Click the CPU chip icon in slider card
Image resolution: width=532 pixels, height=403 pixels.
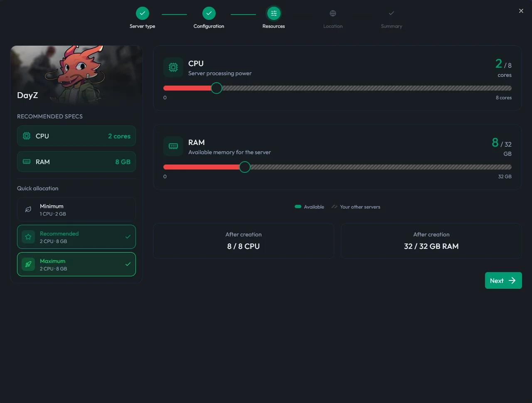click(173, 67)
